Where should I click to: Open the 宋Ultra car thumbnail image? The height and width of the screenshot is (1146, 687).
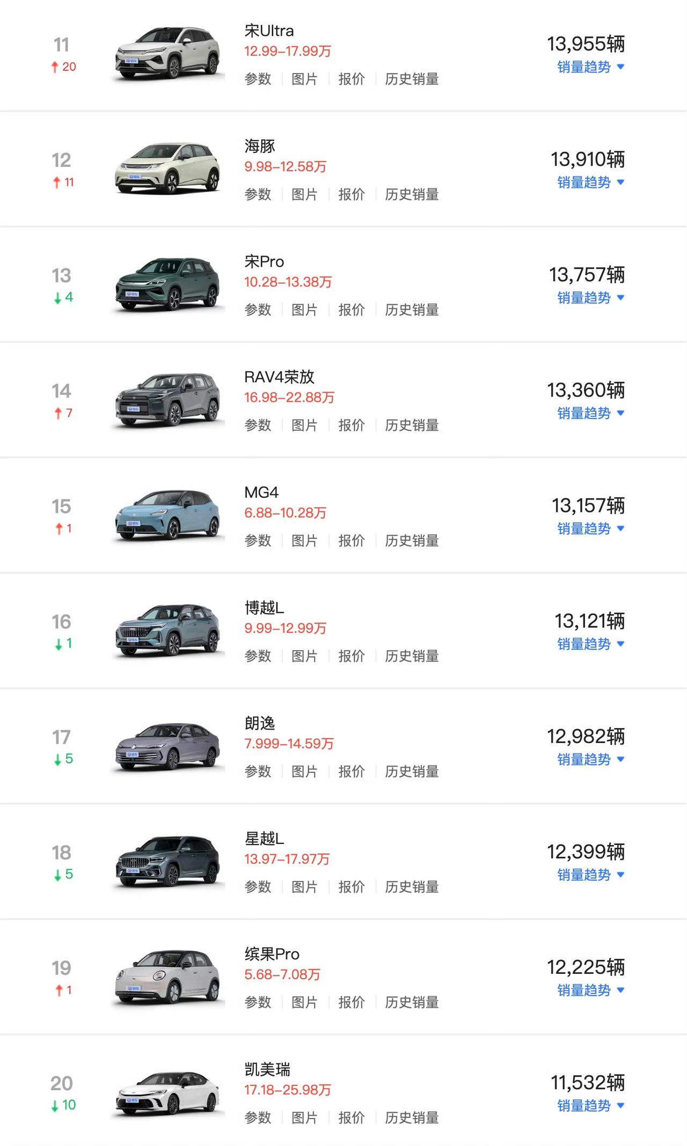[167, 54]
